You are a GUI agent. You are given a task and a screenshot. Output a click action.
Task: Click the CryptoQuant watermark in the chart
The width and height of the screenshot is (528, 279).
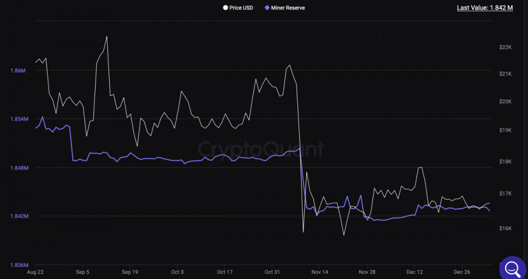(x=261, y=149)
